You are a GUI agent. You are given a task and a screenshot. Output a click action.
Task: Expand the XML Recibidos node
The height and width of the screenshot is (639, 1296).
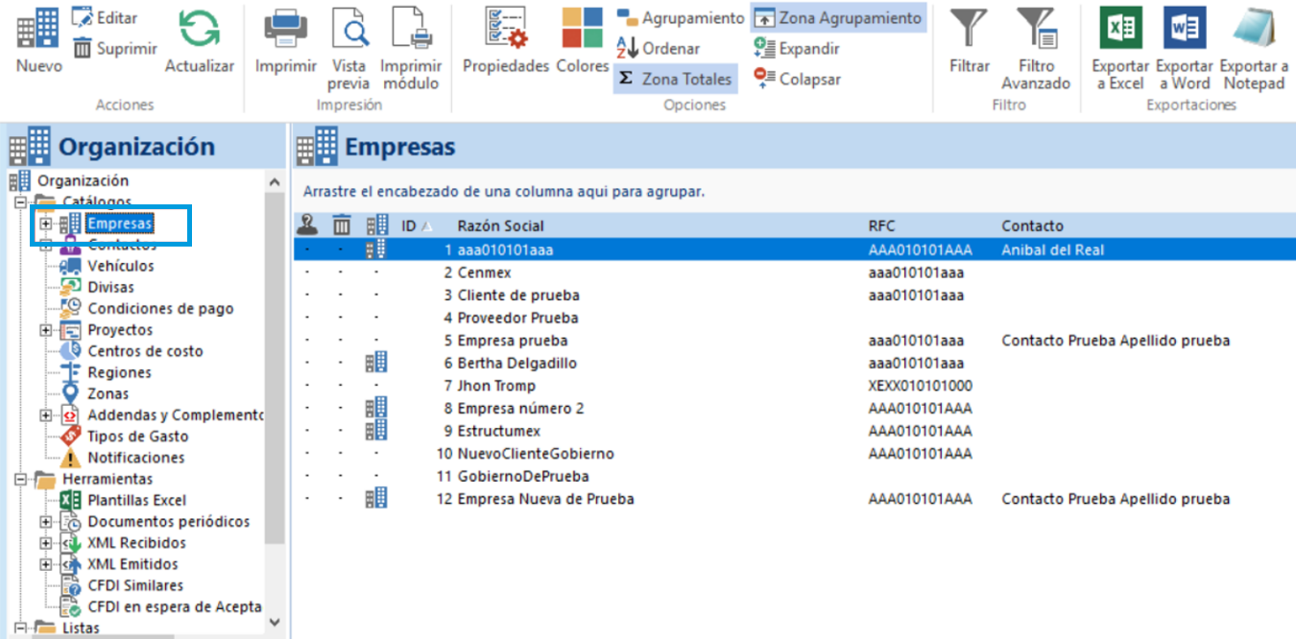(x=45, y=543)
